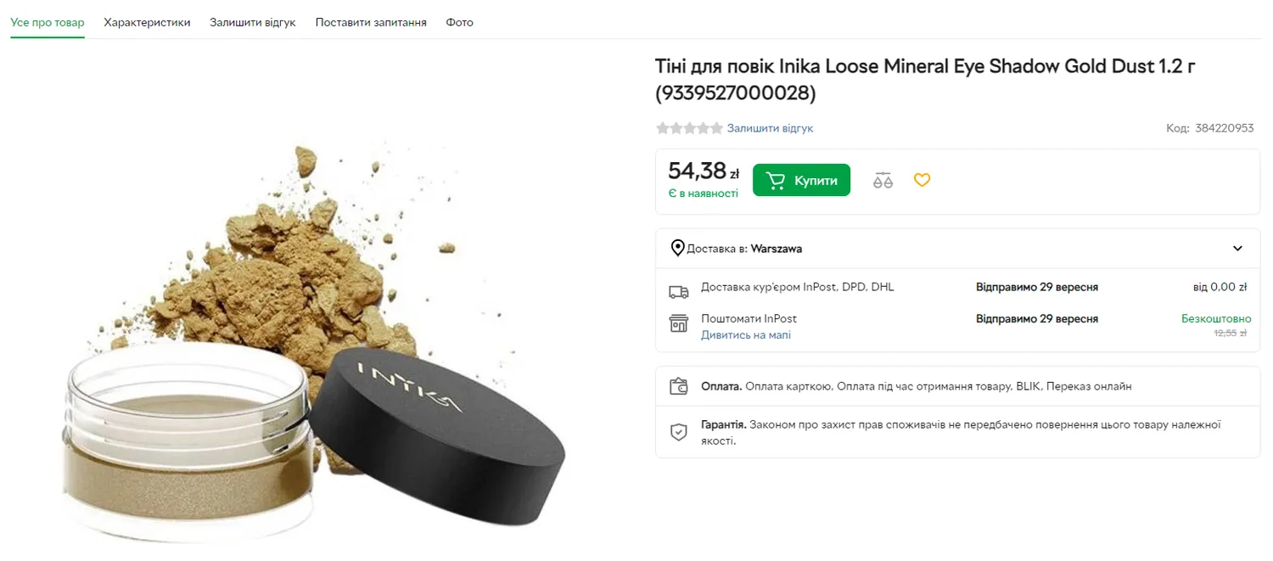Screen dimensions: 1273x561
Task: Click the warranty shield icon
Action: pyautogui.click(x=678, y=432)
